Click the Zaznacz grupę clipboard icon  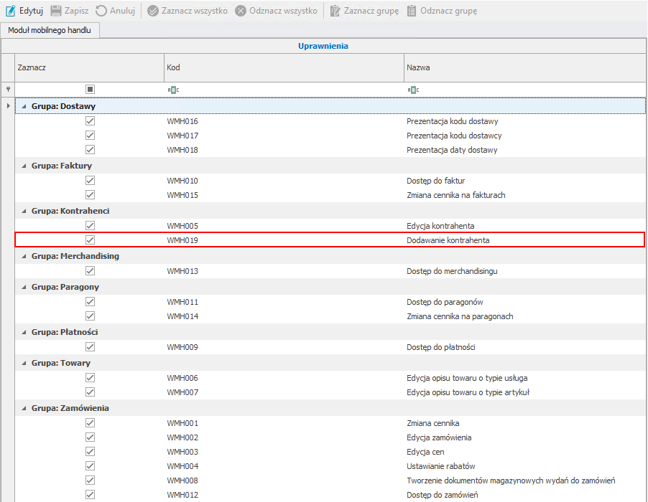[x=335, y=11]
